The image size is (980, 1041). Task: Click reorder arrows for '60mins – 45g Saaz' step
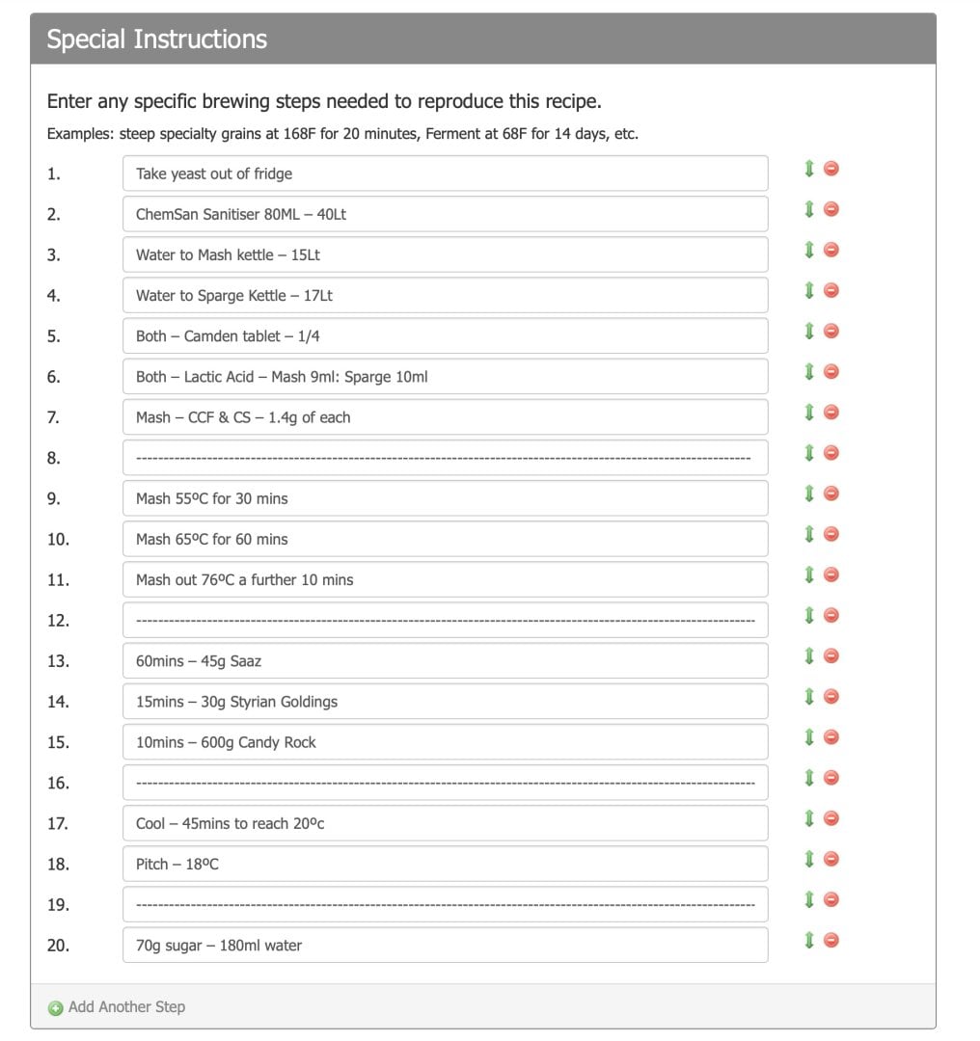pos(809,655)
